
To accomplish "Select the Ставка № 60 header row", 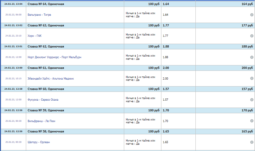I will [x=46, y=89].
